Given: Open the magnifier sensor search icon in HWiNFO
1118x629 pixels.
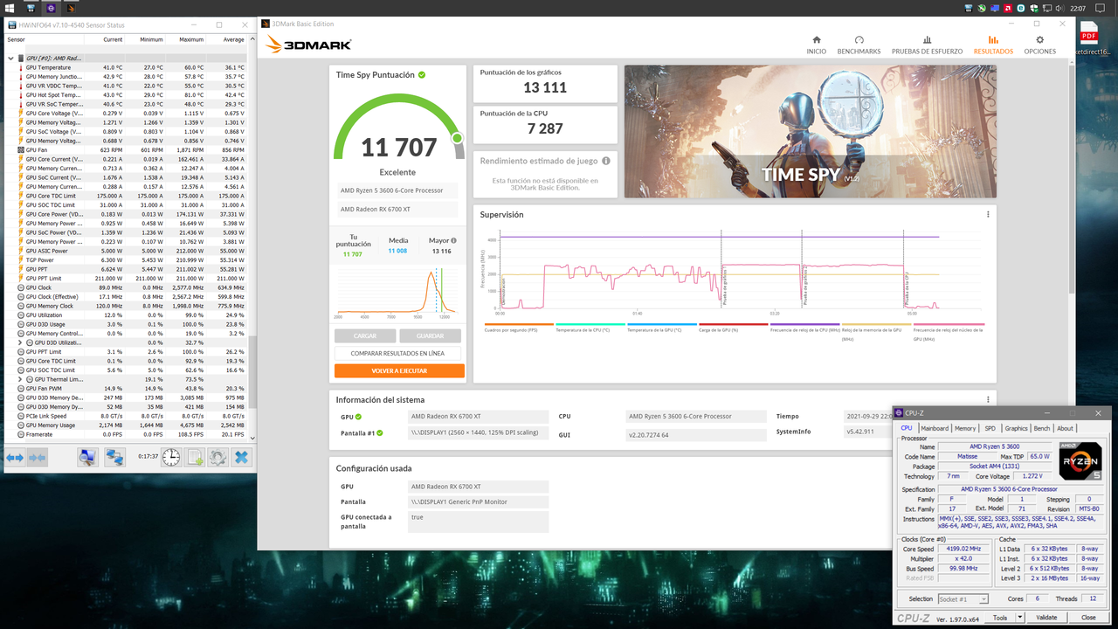Looking at the screenshot, I should click(87, 457).
